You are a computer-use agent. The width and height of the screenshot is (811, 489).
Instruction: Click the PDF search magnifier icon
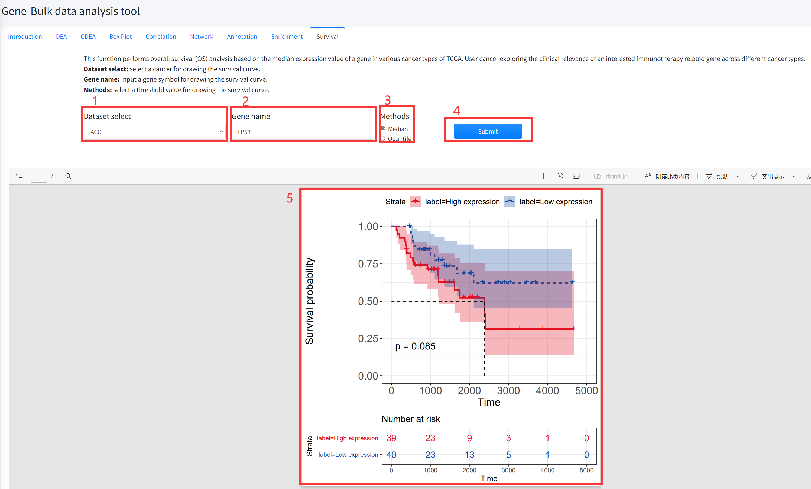(68, 176)
